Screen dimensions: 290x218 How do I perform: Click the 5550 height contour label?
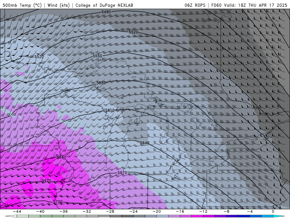coord(97,56)
